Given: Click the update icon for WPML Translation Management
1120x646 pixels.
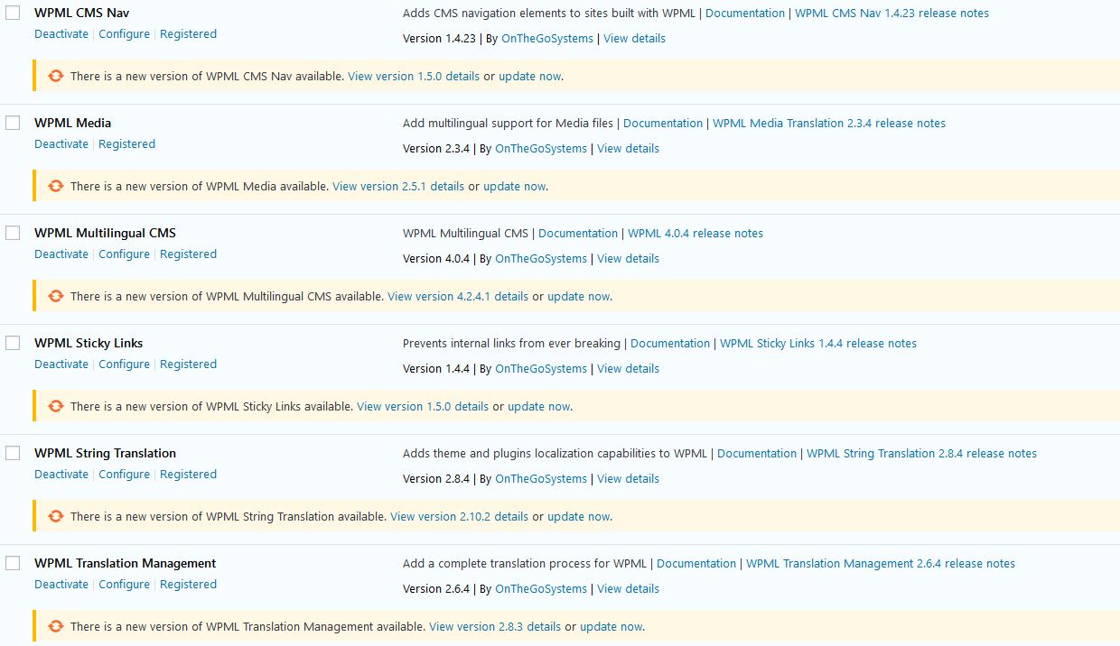Looking at the screenshot, I should point(55,626).
